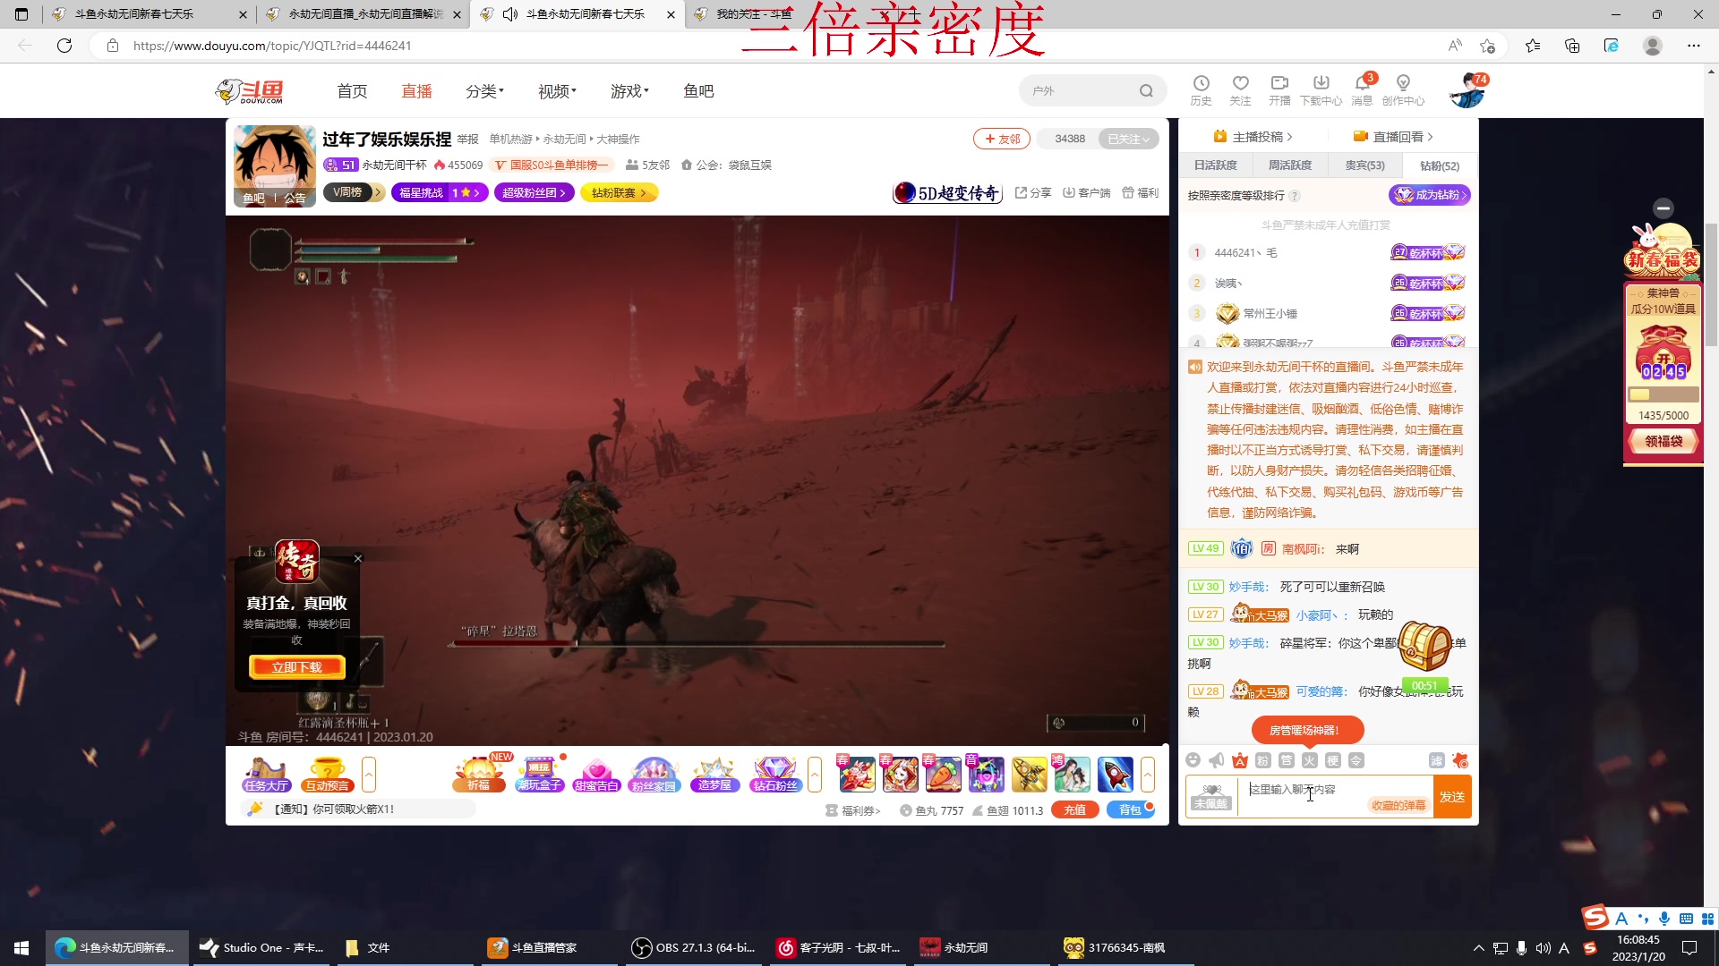Click the chat input field
Screen dimensions: 1719x966
coord(1335,795)
